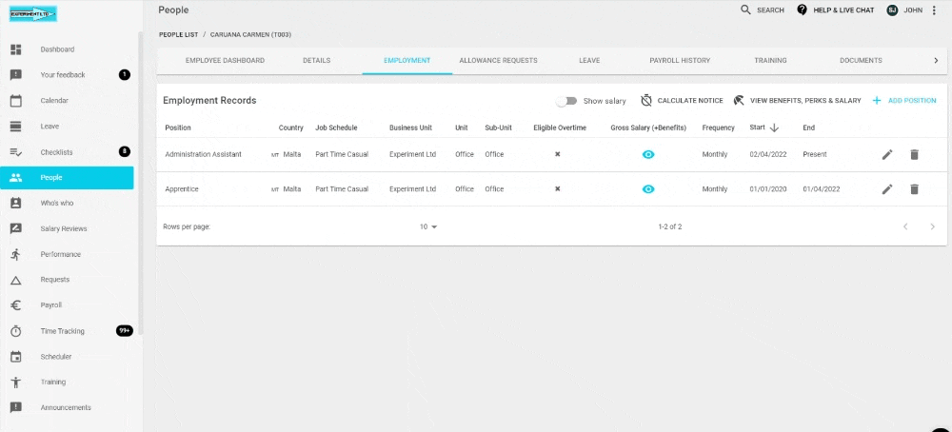Open the Calendar icon in sidebar
This screenshot has height=432, width=952.
click(16, 101)
